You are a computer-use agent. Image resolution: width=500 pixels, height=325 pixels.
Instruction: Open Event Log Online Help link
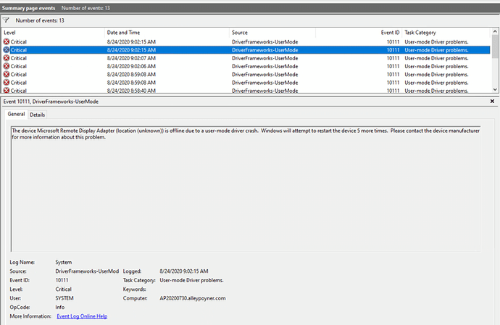point(82,316)
